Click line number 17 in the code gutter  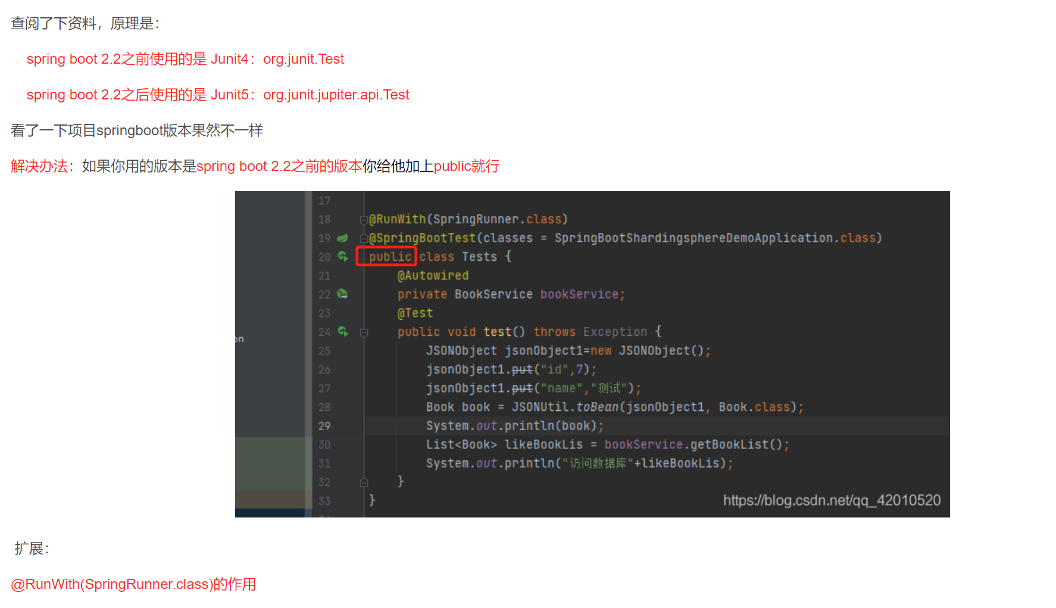point(324,201)
